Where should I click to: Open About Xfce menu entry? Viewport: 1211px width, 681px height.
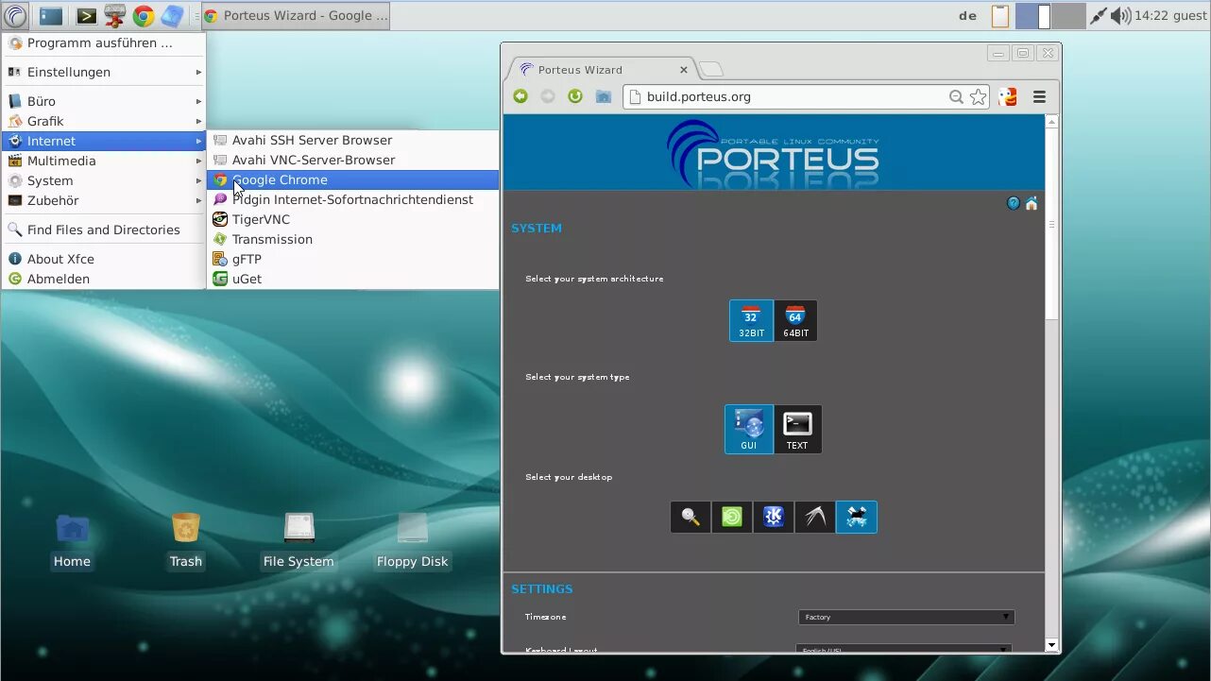click(104, 259)
